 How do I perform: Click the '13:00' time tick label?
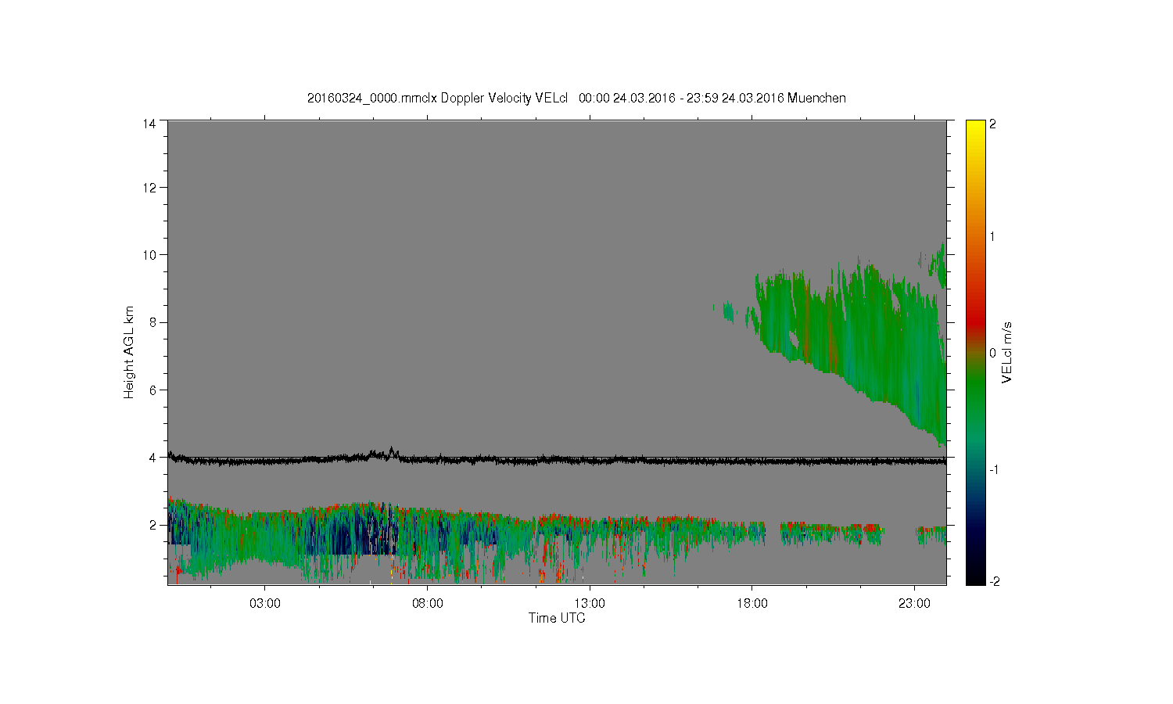[590, 604]
